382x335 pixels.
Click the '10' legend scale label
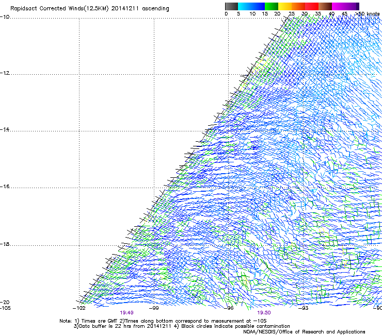252,14
